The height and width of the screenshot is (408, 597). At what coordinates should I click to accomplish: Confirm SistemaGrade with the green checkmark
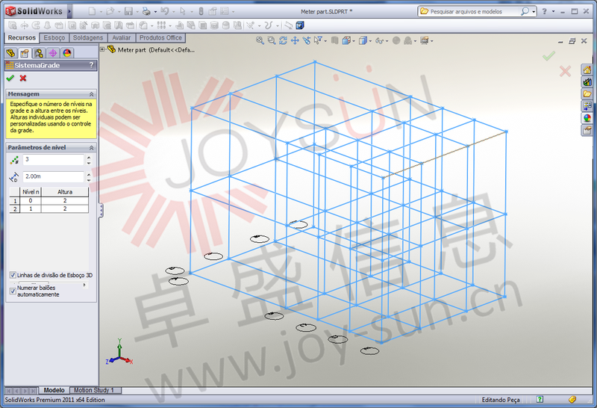tap(10, 78)
